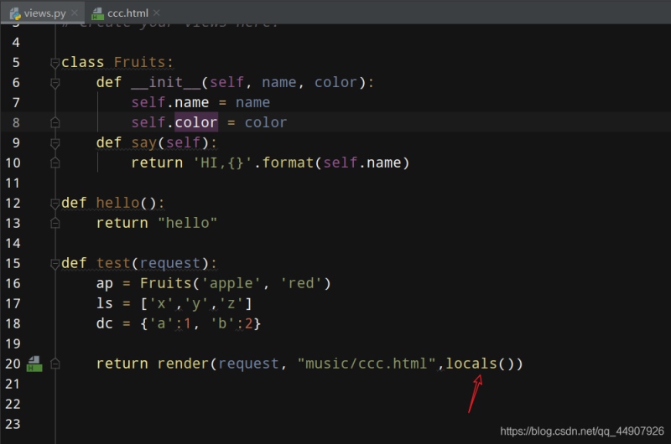Close the ccc.html editor tab
The height and width of the screenshot is (444, 671).
(x=156, y=13)
